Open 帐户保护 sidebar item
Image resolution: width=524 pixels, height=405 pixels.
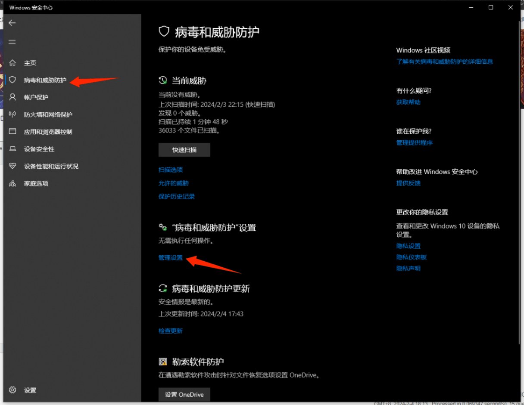pyautogui.click(x=36, y=97)
